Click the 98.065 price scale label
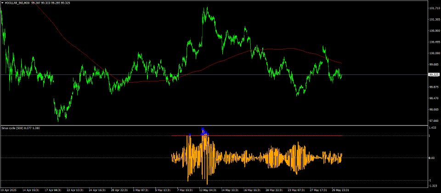Image resolution: width=441 pixels, height=193 pixels. pyautogui.click(x=433, y=110)
